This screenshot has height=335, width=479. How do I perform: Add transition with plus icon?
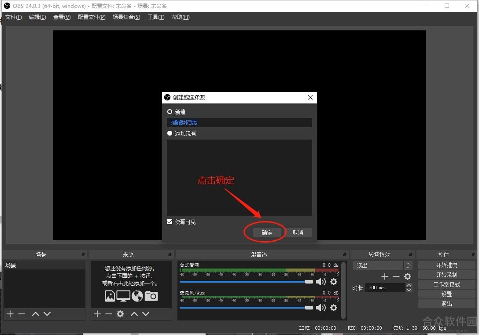[x=385, y=276]
